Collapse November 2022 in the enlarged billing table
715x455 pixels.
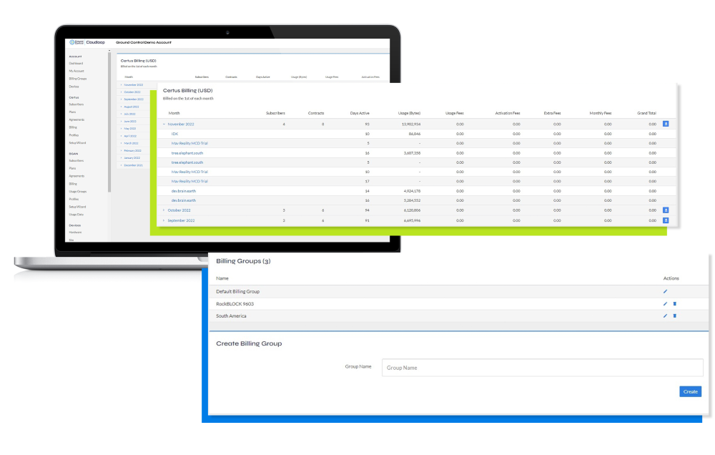[x=164, y=124]
